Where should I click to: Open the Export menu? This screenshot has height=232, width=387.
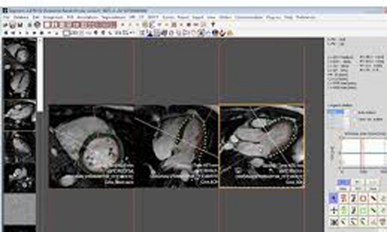[198, 17]
